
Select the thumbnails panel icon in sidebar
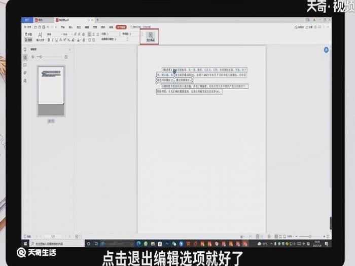click(25, 58)
